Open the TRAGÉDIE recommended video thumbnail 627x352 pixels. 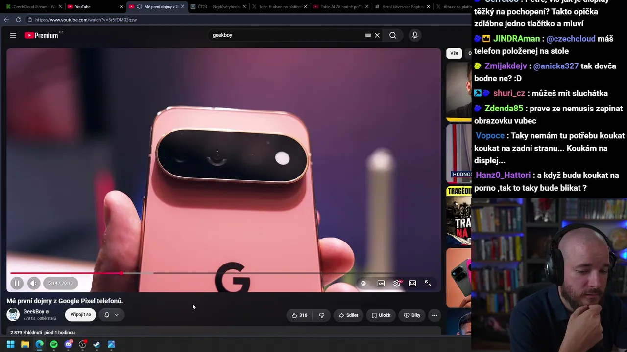click(x=459, y=215)
